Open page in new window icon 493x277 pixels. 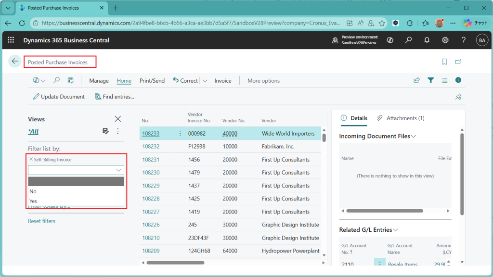(x=458, y=62)
